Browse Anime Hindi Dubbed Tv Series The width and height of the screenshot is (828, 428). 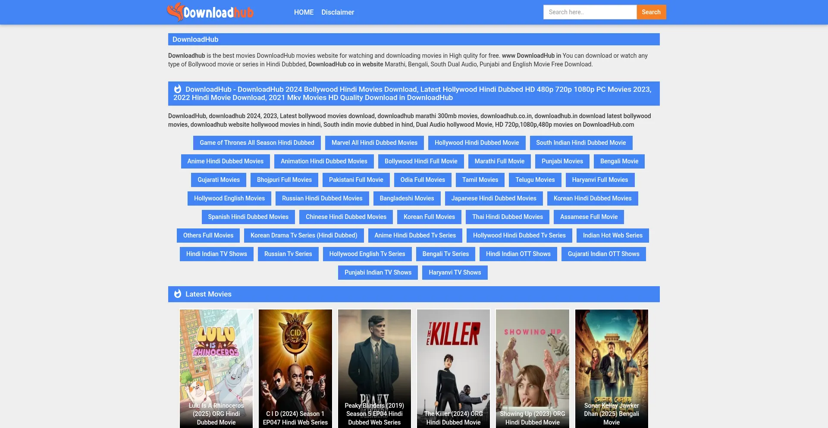415,235
